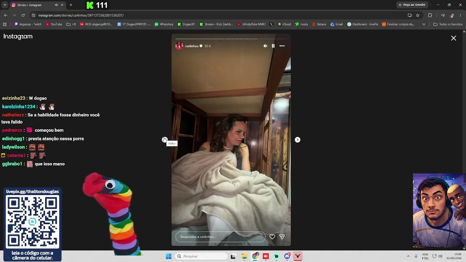This screenshot has width=466, height=262.
Task: Open the nft bookmarks folder
Action: [71, 24]
